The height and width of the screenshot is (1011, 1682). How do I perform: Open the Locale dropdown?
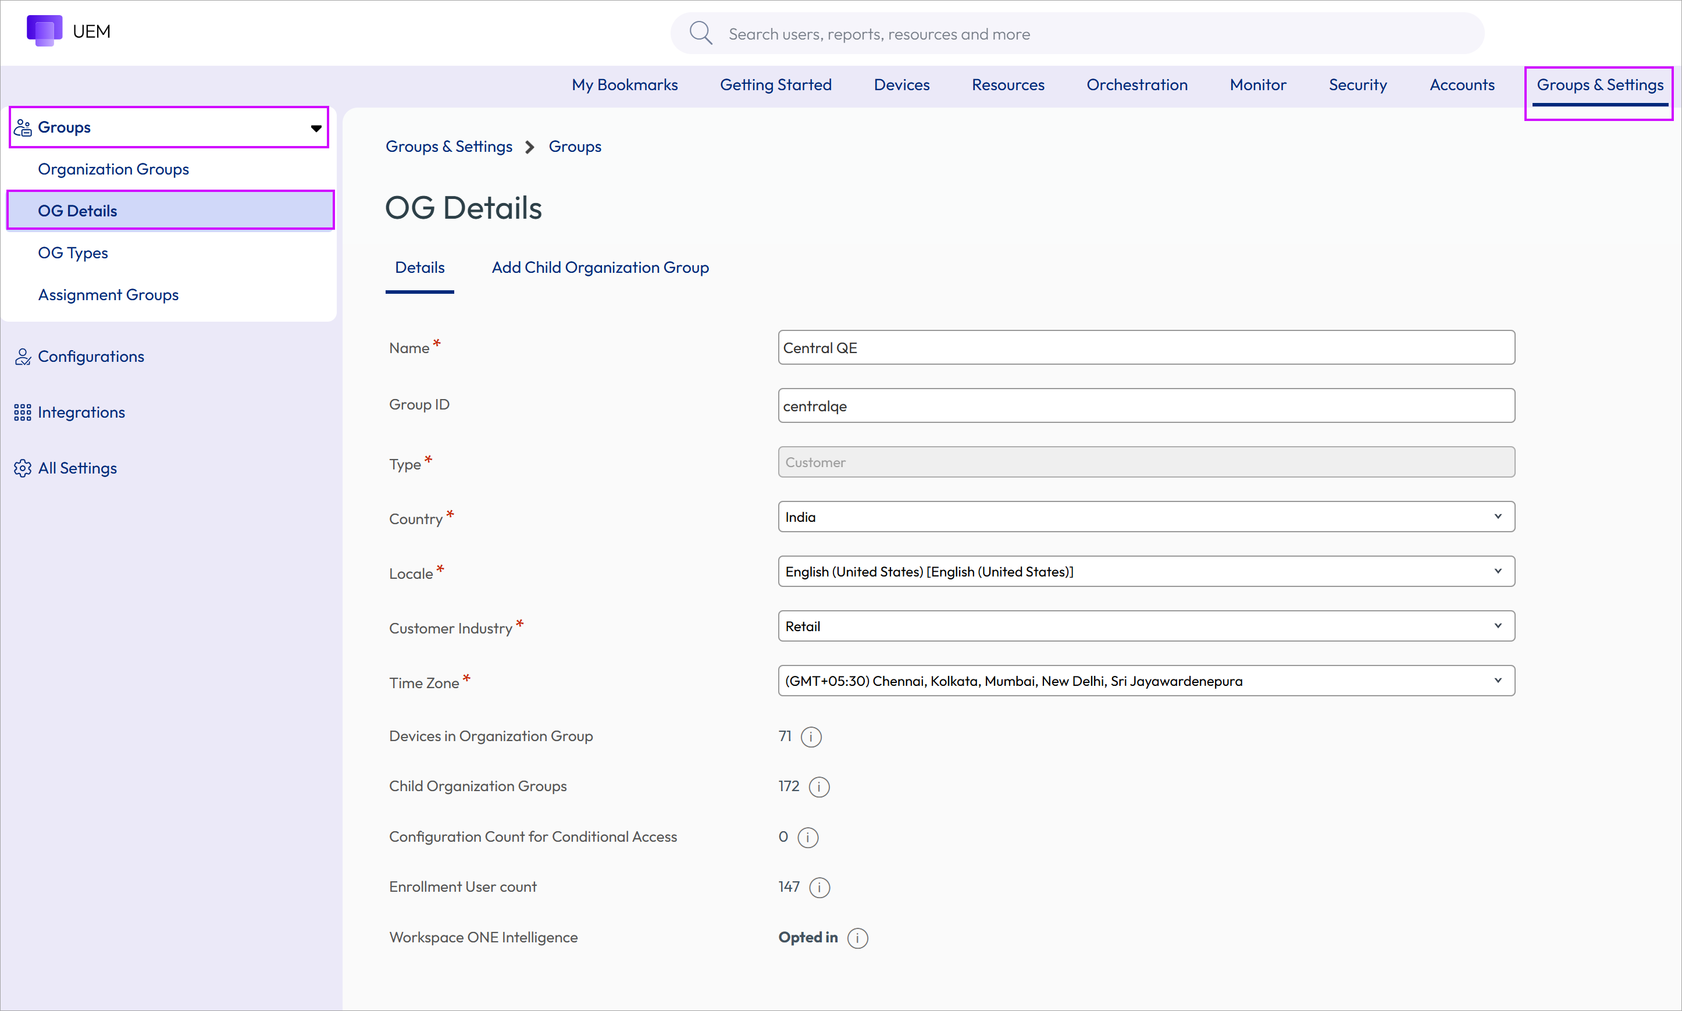[1146, 571]
